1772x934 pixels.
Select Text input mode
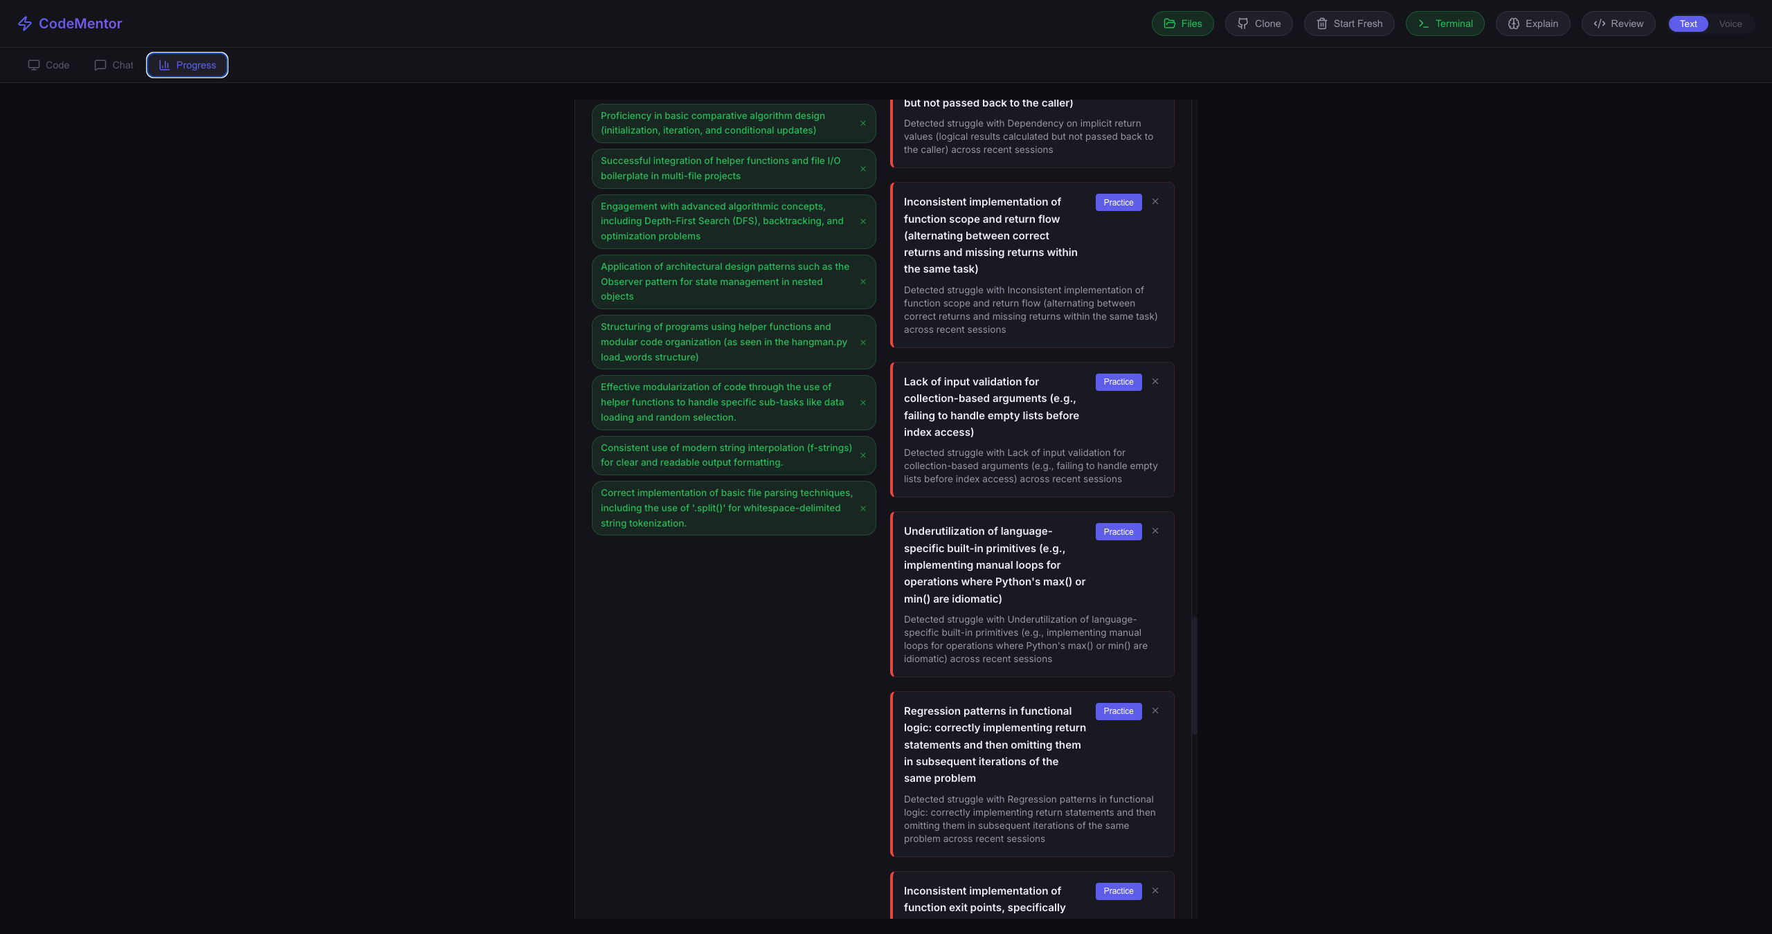coord(1688,24)
